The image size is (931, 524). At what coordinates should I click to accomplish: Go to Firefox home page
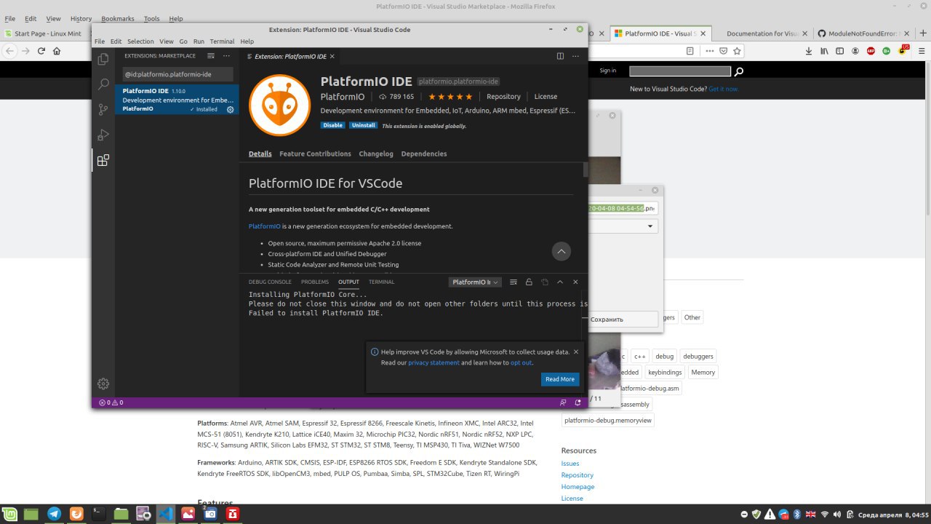click(x=57, y=51)
